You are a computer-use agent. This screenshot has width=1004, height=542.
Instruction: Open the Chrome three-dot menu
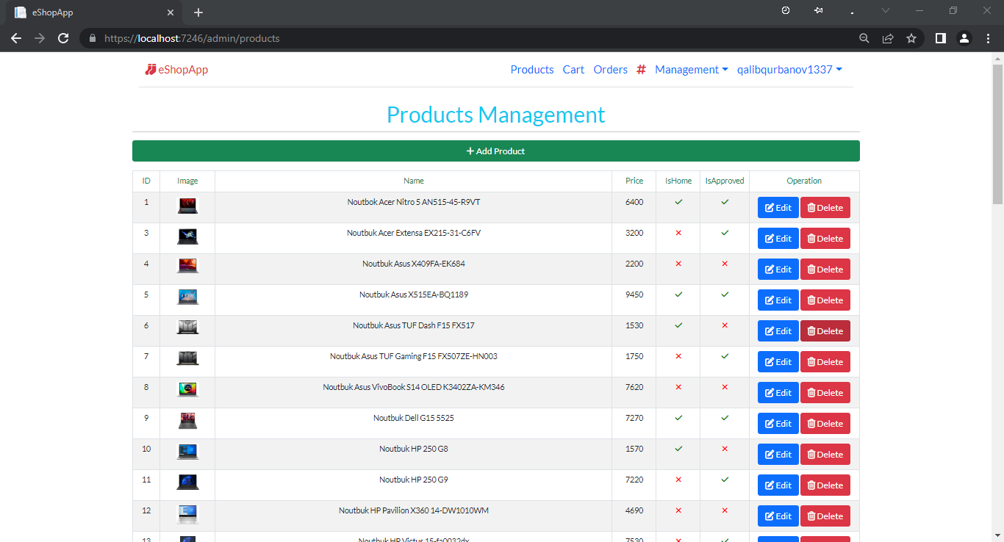pos(987,38)
